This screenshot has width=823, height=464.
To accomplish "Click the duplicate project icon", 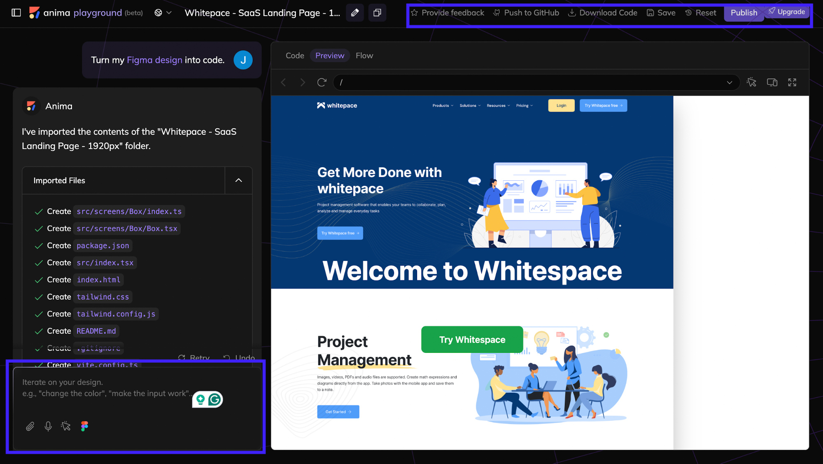I will 377,13.
